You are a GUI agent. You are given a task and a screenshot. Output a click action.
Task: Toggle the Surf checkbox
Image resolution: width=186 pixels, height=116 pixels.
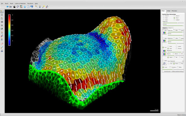163,47
